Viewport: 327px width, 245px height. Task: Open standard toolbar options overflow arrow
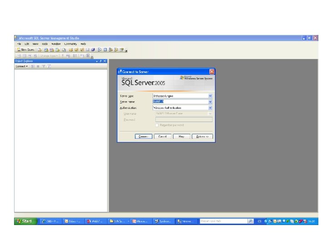click(126, 51)
